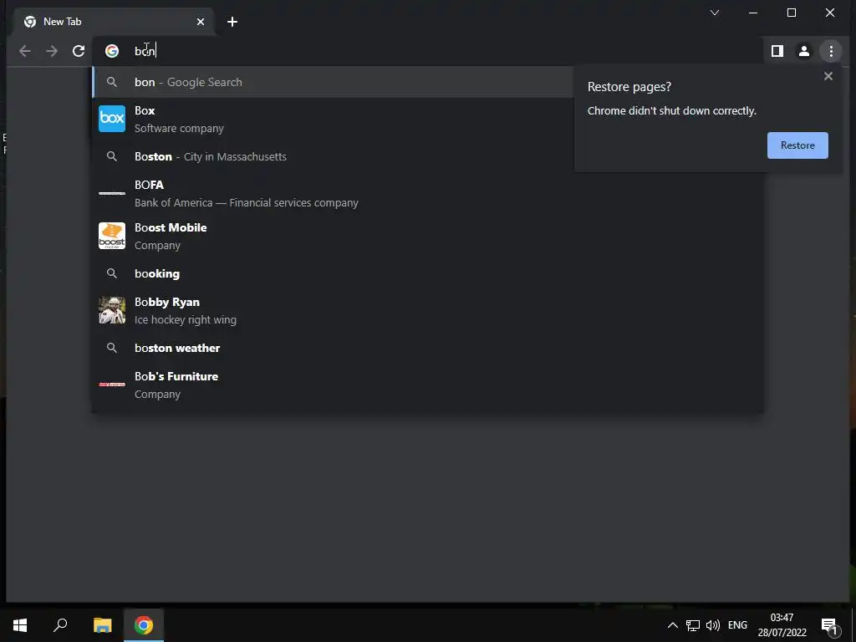Open a new tab with plus button
Viewport: 856px width, 642px height.
pyautogui.click(x=232, y=22)
